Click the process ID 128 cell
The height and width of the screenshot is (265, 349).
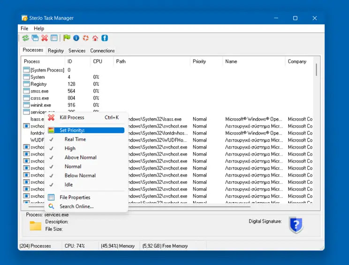pyautogui.click(x=71, y=84)
